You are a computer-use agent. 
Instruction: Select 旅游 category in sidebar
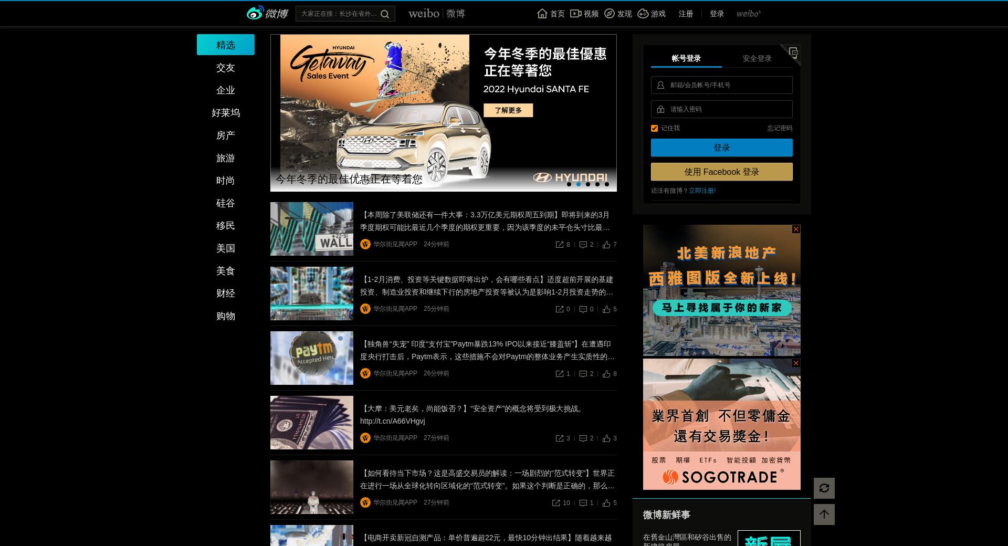(226, 158)
